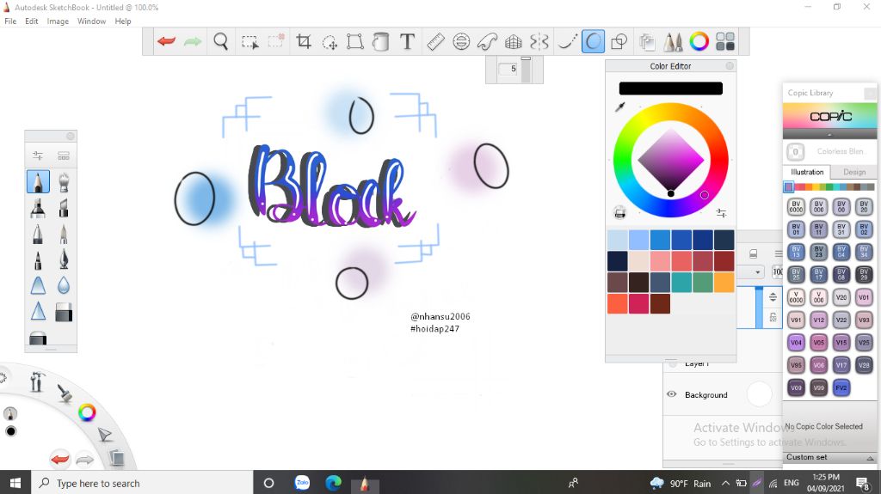The width and height of the screenshot is (881, 494).
Task: Select the rectangular Selection tool
Action: tap(250, 41)
